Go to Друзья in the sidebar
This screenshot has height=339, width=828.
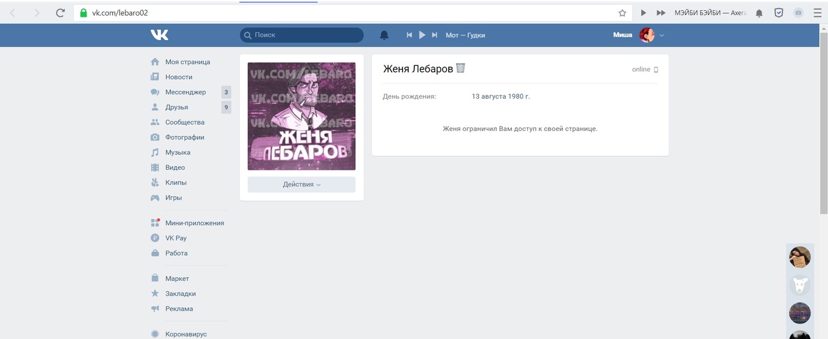click(x=177, y=107)
